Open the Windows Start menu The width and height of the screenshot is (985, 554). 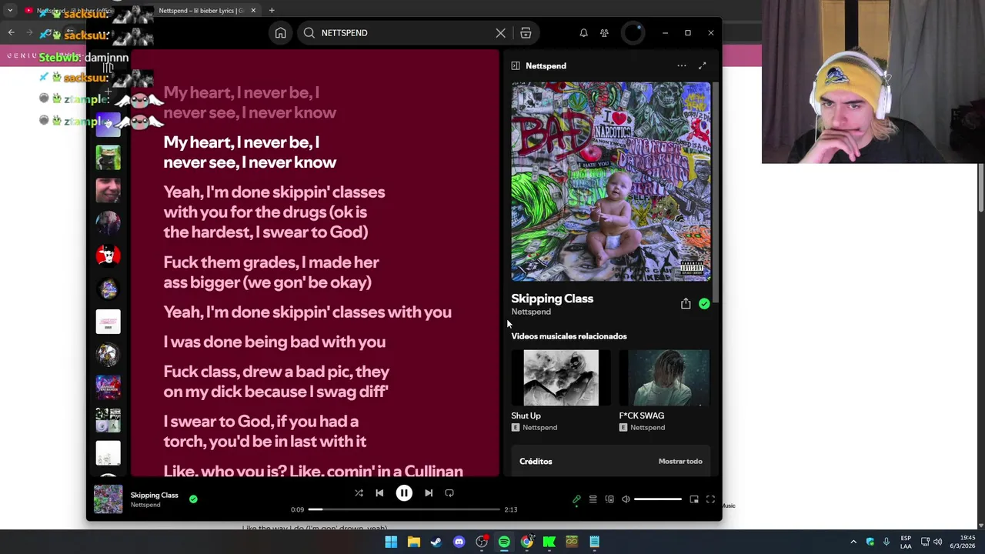pyautogui.click(x=391, y=542)
